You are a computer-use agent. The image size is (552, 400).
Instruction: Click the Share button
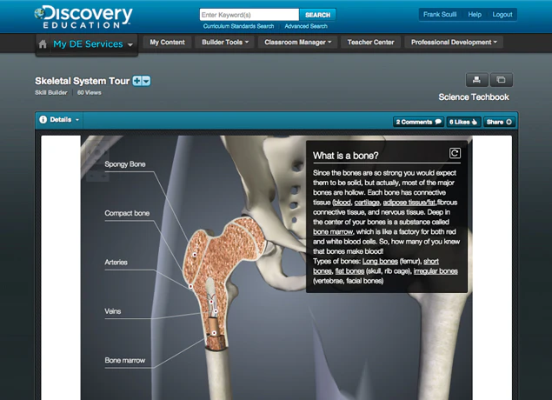coord(499,122)
